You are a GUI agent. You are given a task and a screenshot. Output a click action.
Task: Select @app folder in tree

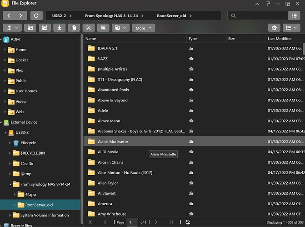click(x=30, y=195)
